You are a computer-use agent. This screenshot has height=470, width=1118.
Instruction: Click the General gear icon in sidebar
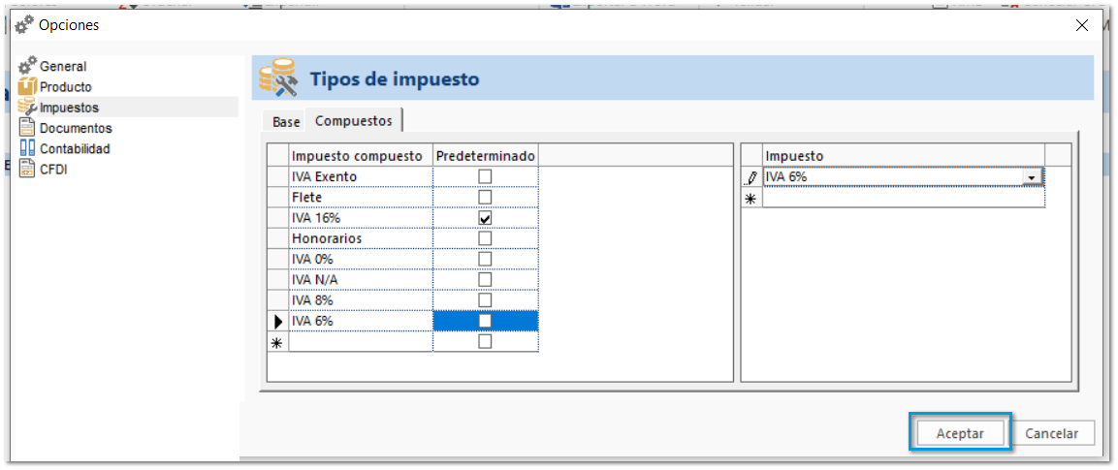point(28,66)
